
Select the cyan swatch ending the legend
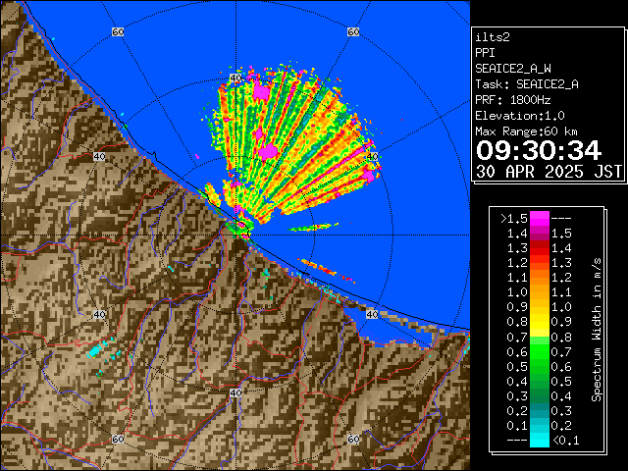click(540, 441)
